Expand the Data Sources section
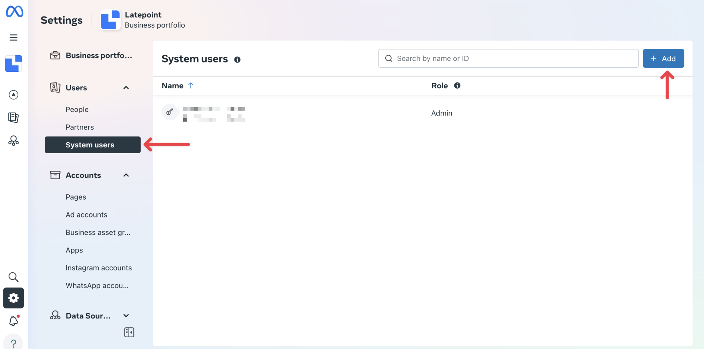 click(126, 315)
